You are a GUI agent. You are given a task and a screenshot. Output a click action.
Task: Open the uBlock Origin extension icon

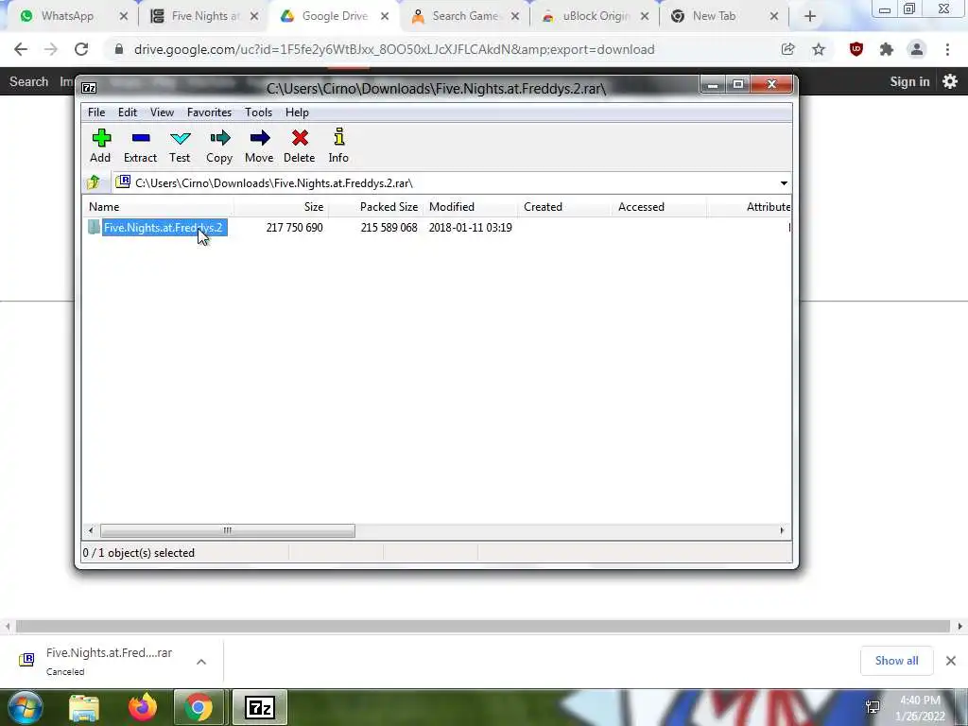(x=856, y=49)
